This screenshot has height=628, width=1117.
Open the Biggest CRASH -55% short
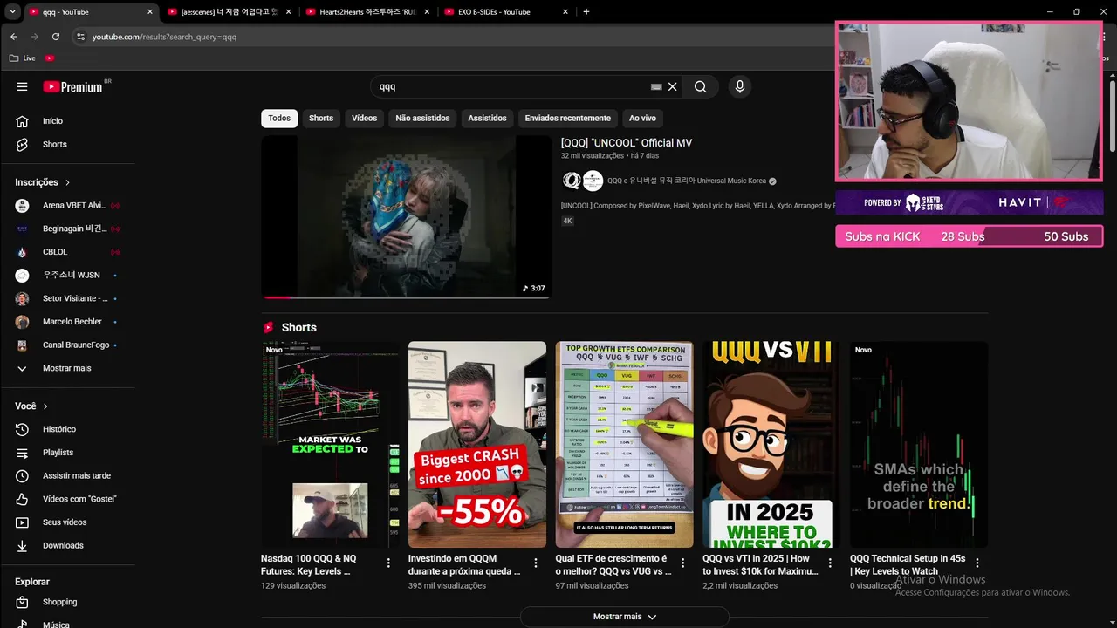[x=477, y=445]
